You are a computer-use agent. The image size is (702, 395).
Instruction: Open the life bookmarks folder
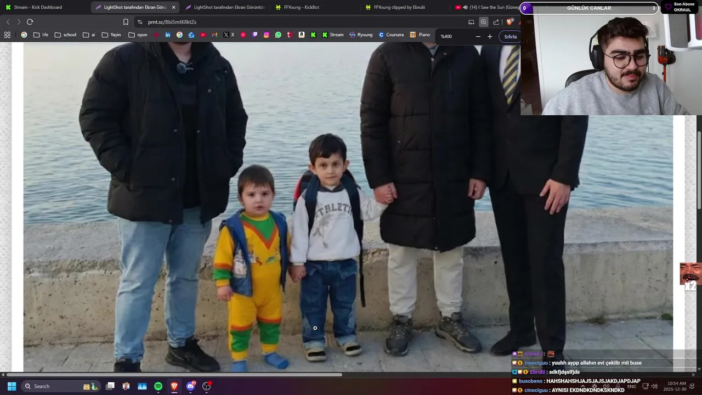(x=41, y=35)
